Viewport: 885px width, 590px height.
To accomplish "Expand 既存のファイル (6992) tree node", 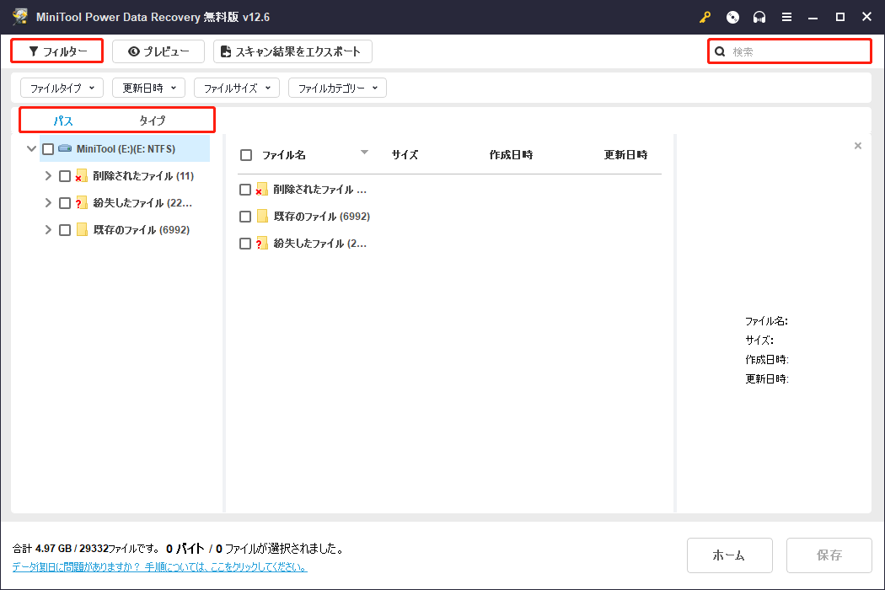I will (x=48, y=230).
